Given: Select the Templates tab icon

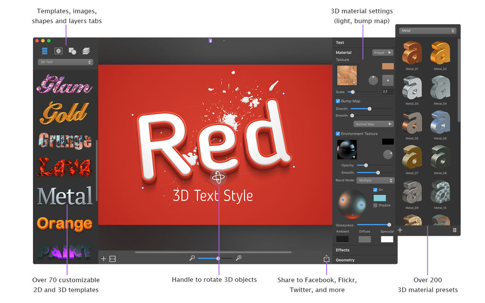Looking at the screenshot, I should [x=45, y=51].
